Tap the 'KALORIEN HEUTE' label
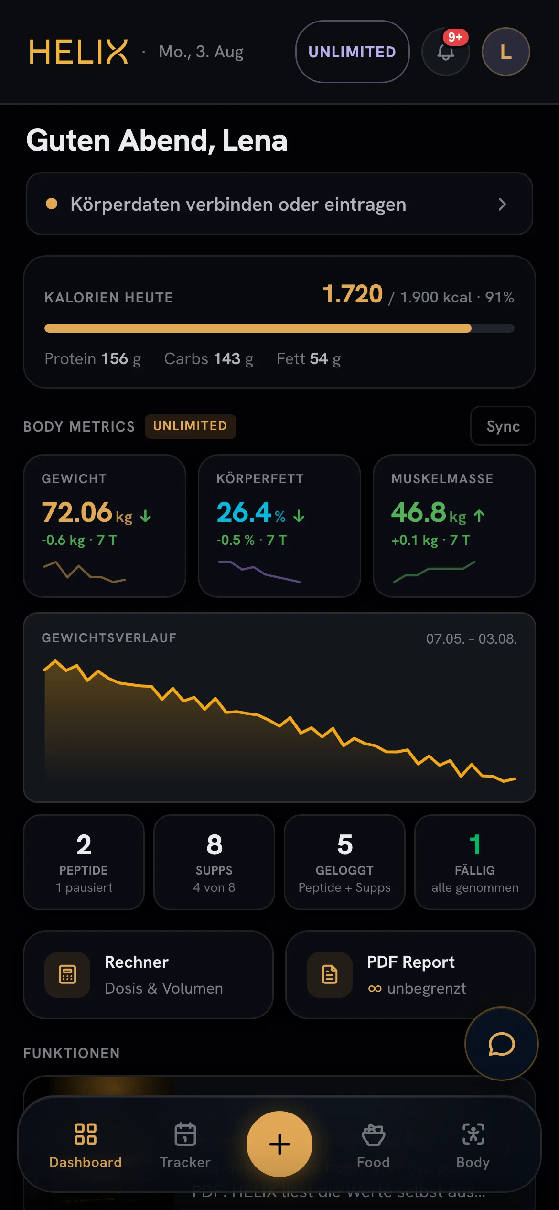The height and width of the screenshot is (1210, 559). [109, 298]
